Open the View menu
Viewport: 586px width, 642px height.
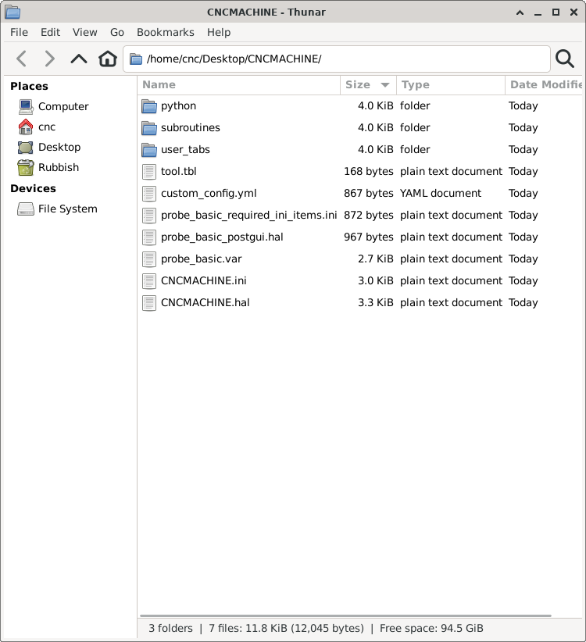tap(84, 32)
